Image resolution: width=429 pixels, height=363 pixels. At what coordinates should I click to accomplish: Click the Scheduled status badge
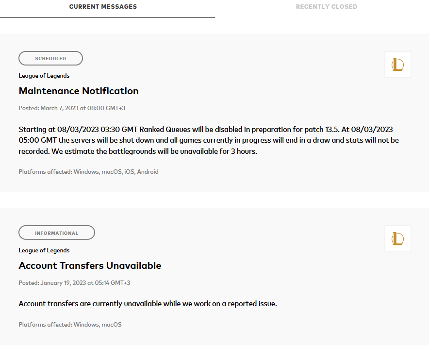point(50,58)
